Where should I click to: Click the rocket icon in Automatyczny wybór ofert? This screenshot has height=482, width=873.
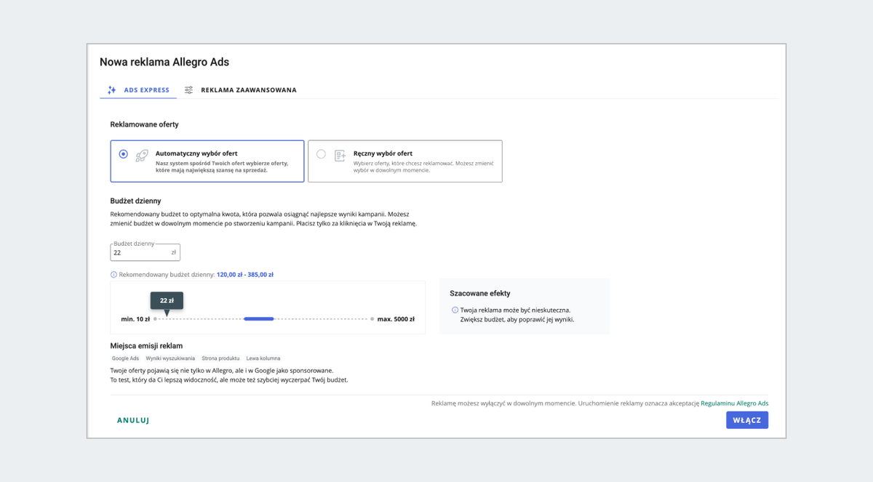142,156
